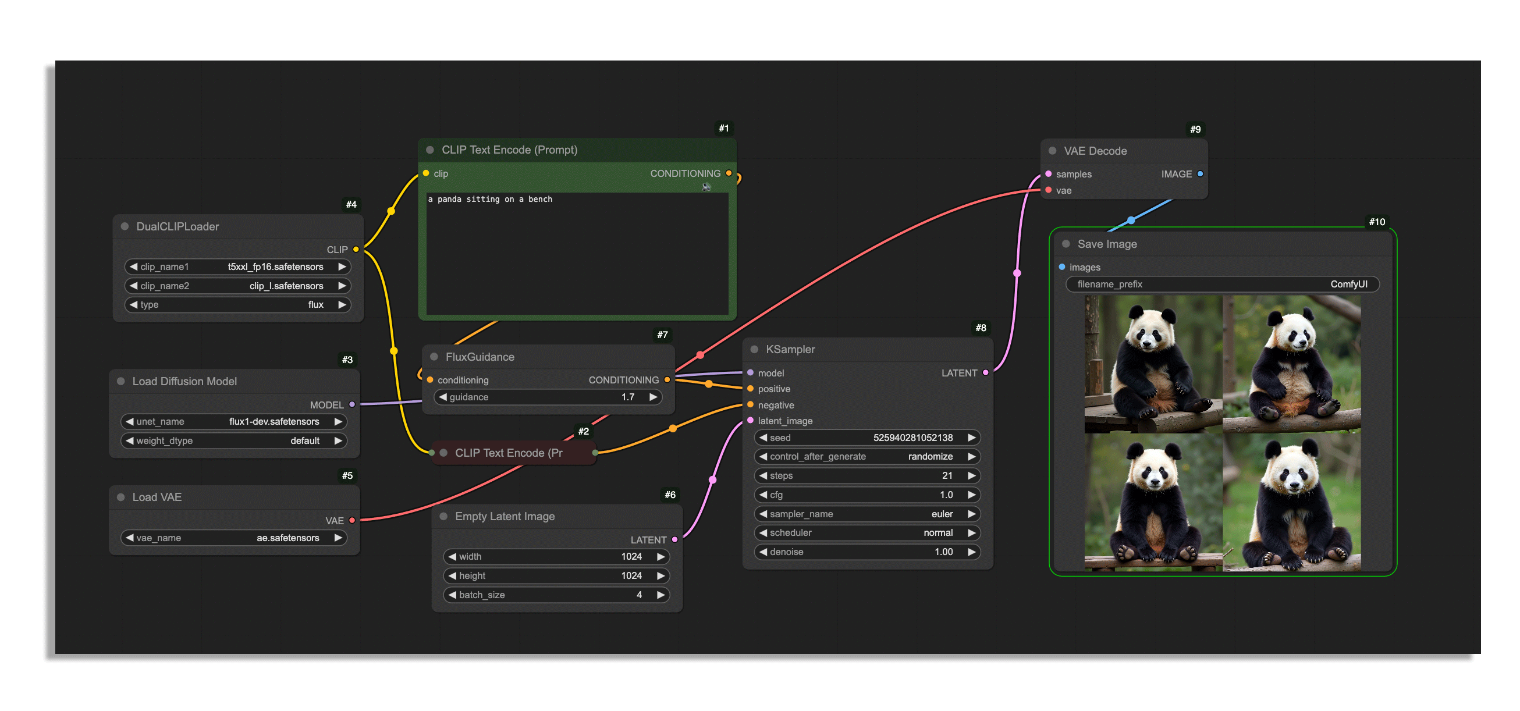Open the sampler_name euler dropdown
The image size is (1520, 711).
866,514
